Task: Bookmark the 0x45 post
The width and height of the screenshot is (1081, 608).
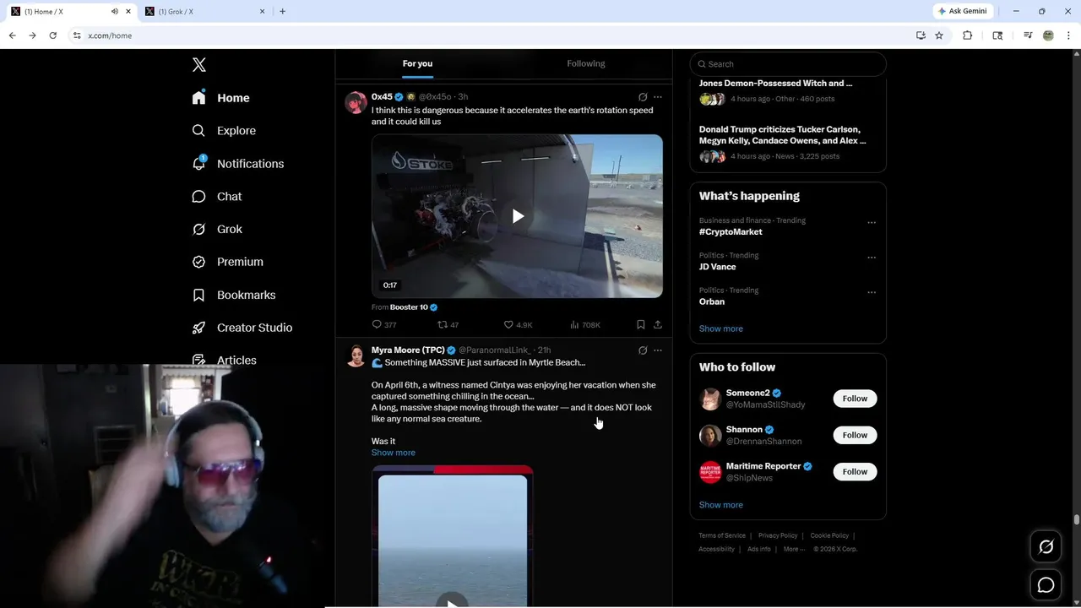Action: [641, 324]
